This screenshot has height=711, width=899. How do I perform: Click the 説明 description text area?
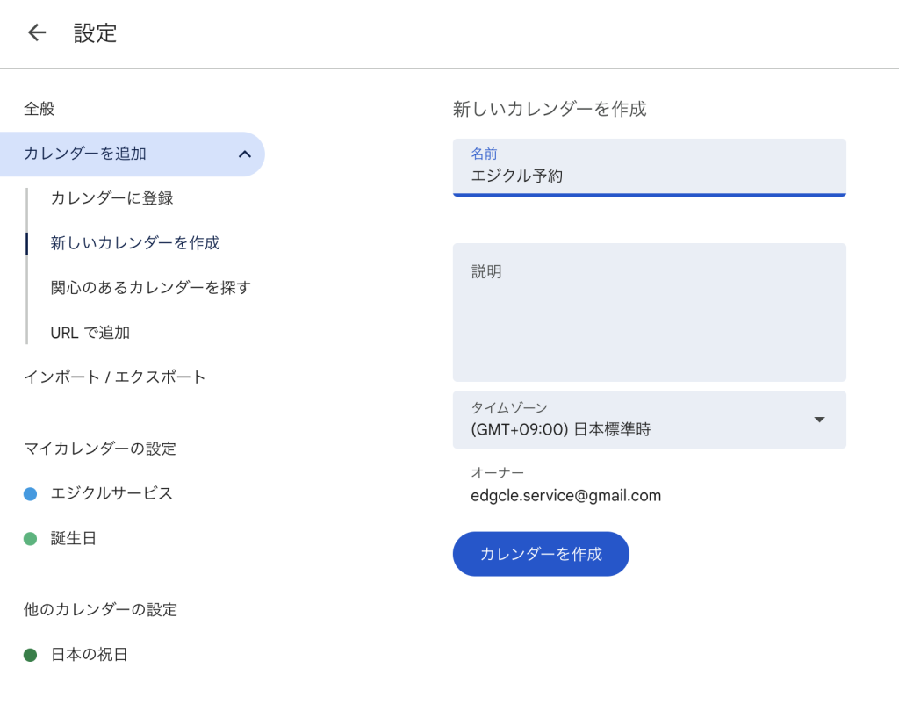click(649, 312)
